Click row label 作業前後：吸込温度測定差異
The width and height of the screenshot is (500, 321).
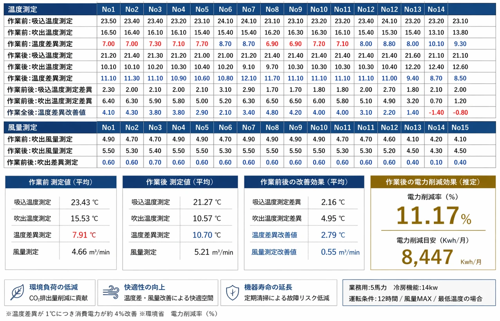click(50, 90)
